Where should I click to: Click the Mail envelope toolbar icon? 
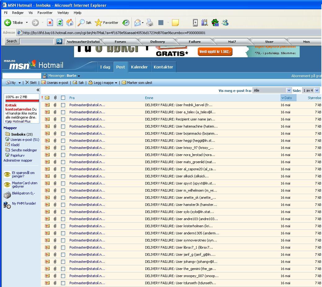coord(137,23)
